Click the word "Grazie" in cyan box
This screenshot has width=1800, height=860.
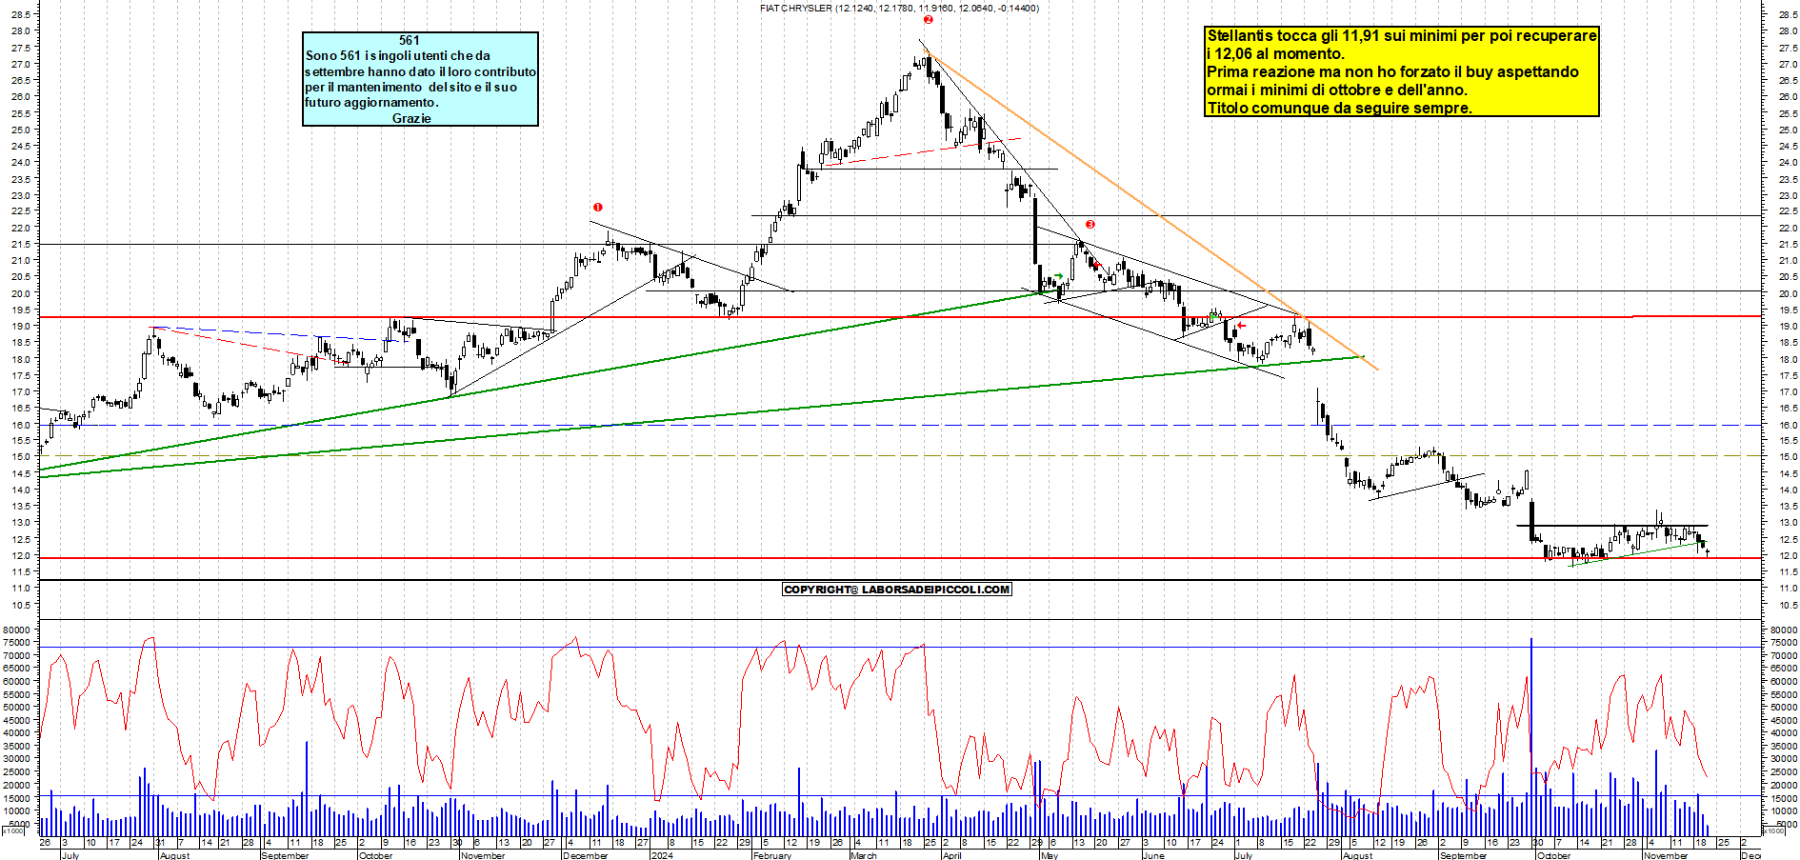(x=411, y=118)
